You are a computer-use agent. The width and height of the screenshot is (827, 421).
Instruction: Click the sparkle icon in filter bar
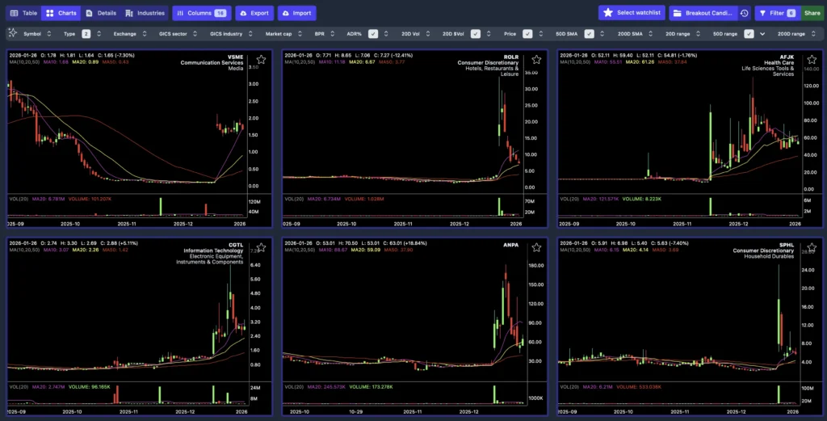(x=12, y=34)
